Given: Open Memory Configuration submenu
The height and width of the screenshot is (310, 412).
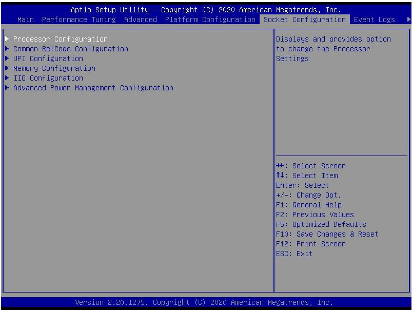Looking at the screenshot, I should (54, 68).
